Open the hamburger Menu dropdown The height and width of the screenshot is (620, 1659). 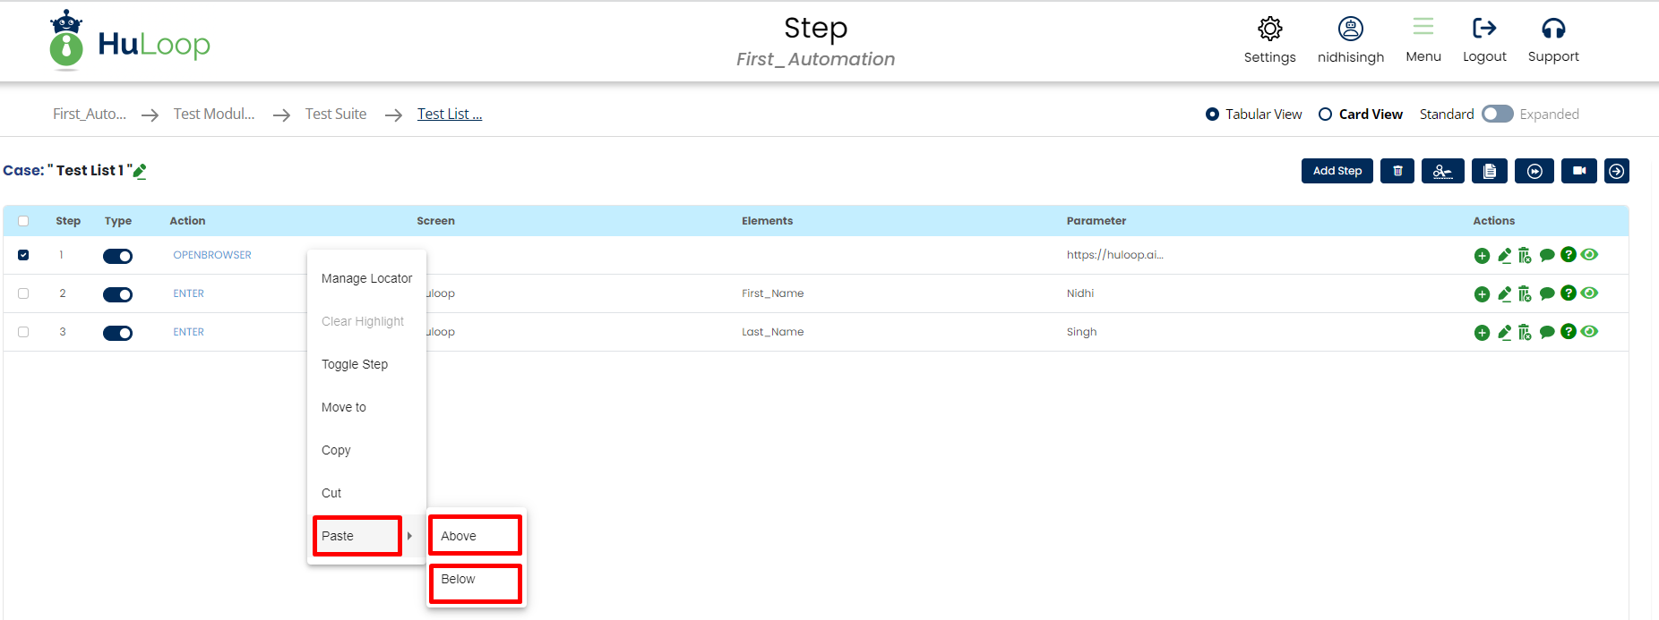coord(1423,39)
